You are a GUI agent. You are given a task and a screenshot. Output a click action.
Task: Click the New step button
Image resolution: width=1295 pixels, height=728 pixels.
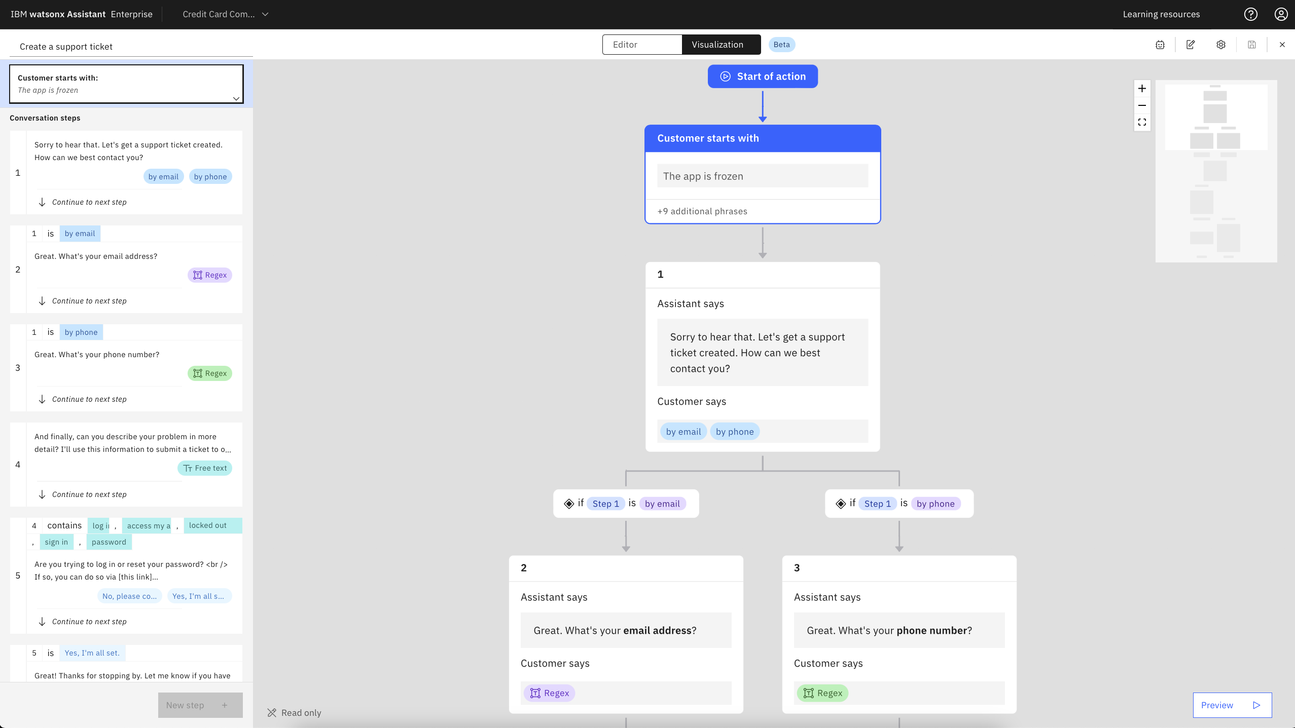coord(200,705)
